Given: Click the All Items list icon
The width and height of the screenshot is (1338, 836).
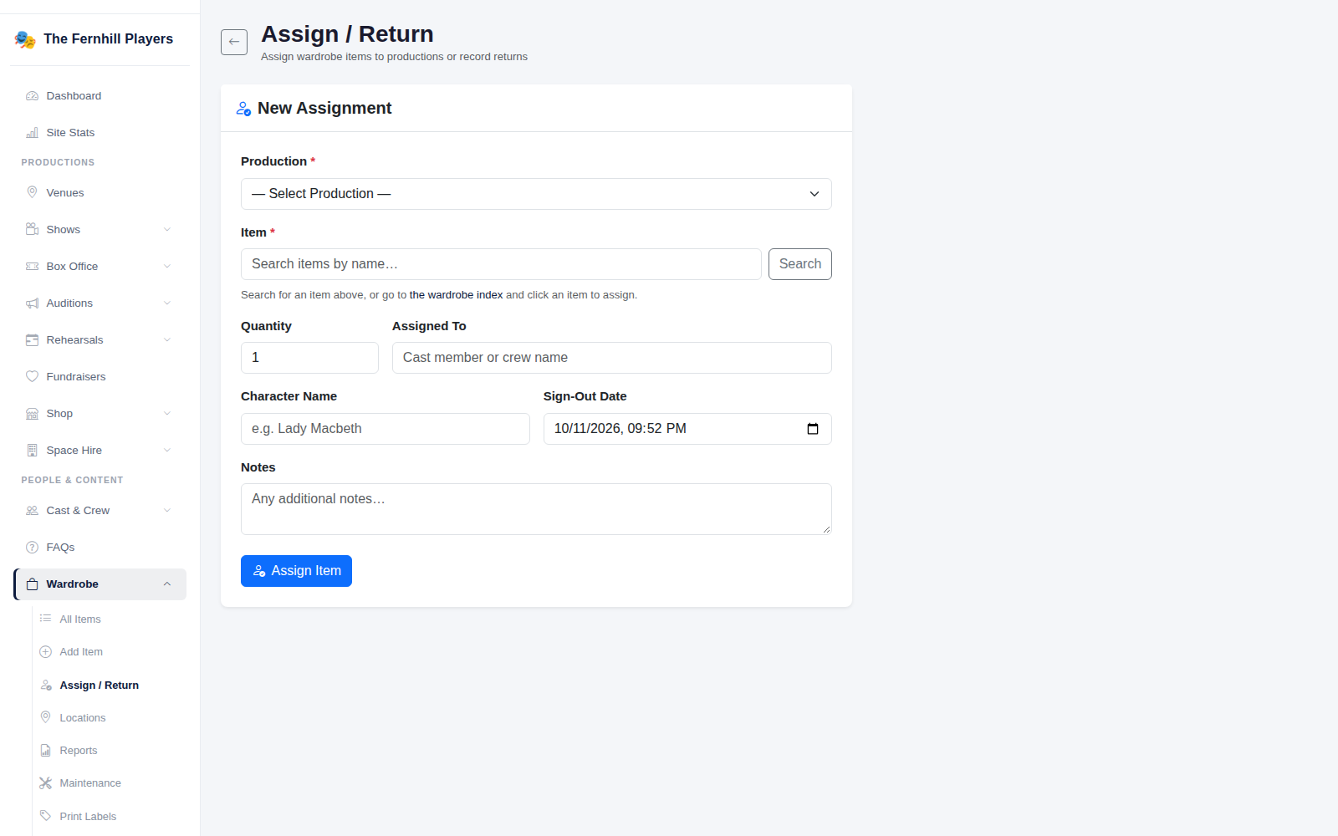Looking at the screenshot, I should pos(46,619).
